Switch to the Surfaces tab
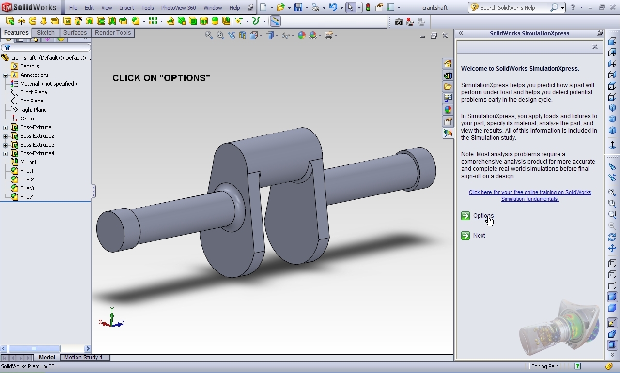The width and height of the screenshot is (620, 373). pyautogui.click(x=75, y=33)
